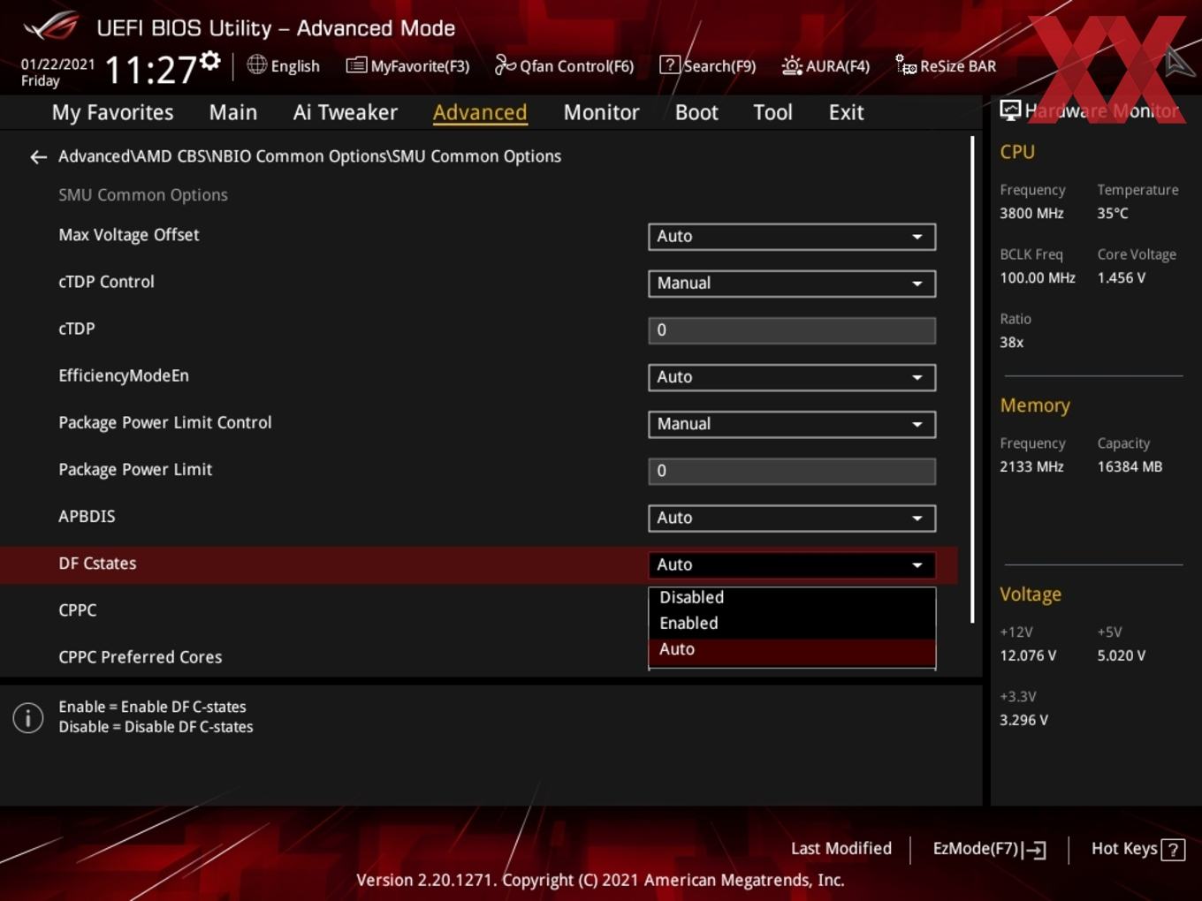Click the CPU temperature 35°C value

(x=1113, y=214)
